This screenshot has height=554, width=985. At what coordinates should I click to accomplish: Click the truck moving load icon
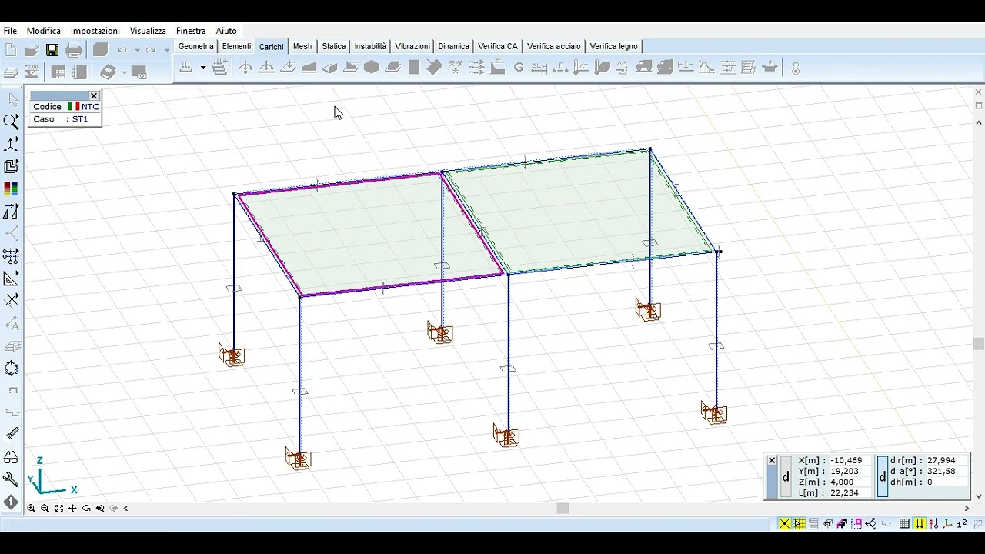(x=644, y=68)
